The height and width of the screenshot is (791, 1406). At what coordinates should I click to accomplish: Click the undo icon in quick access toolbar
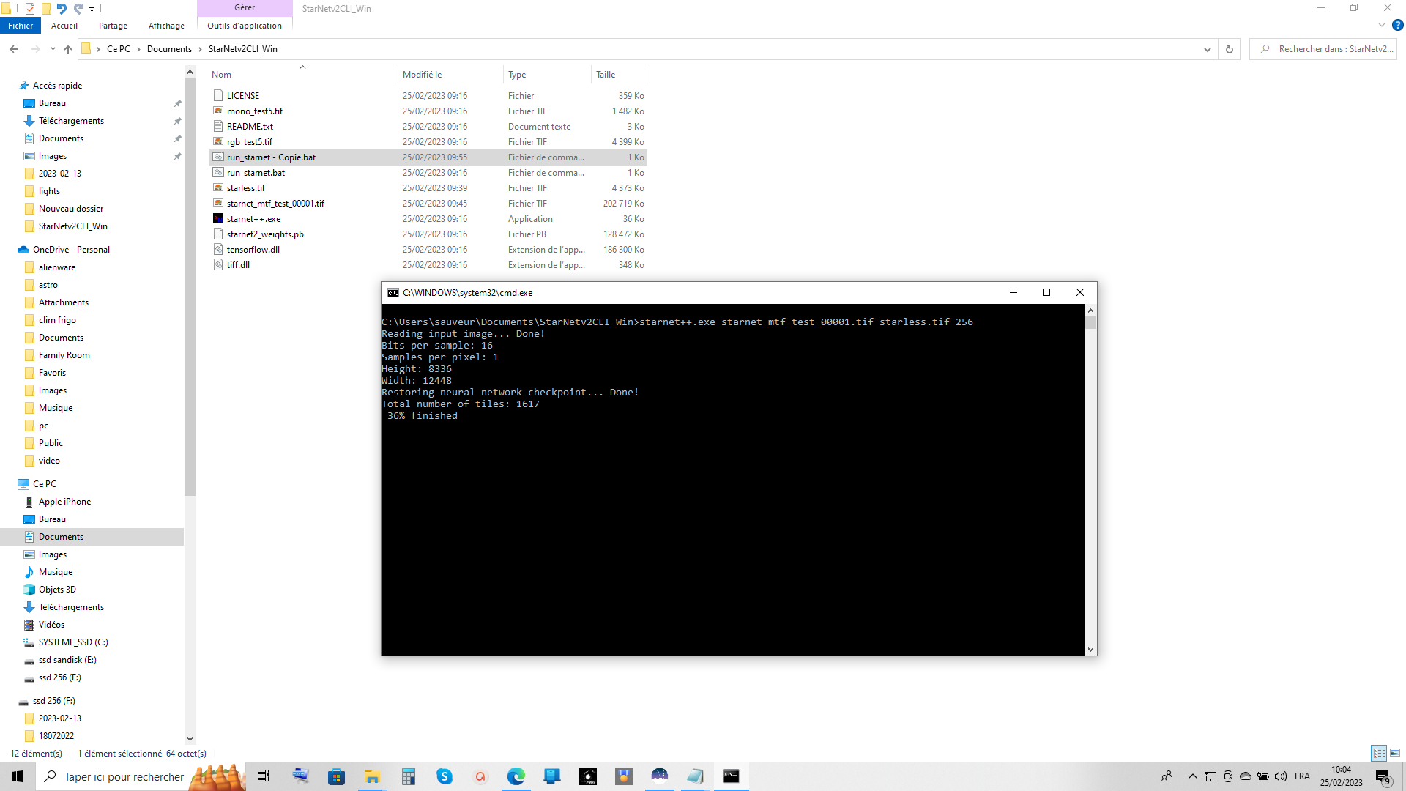point(62,9)
